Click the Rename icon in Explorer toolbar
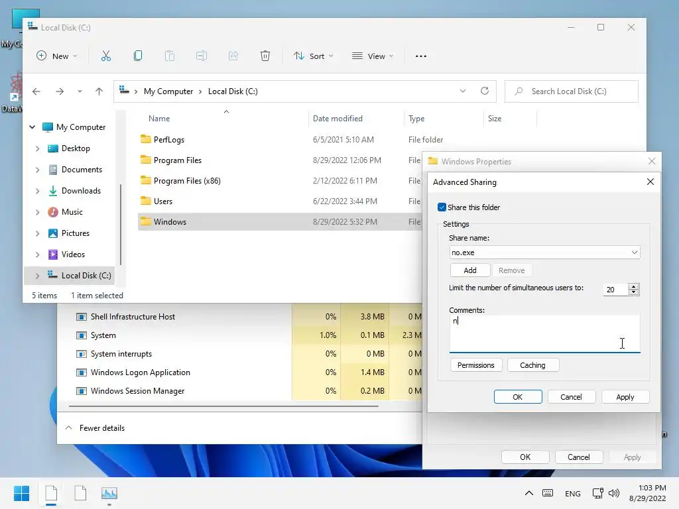 pyautogui.click(x=202, y=56)
